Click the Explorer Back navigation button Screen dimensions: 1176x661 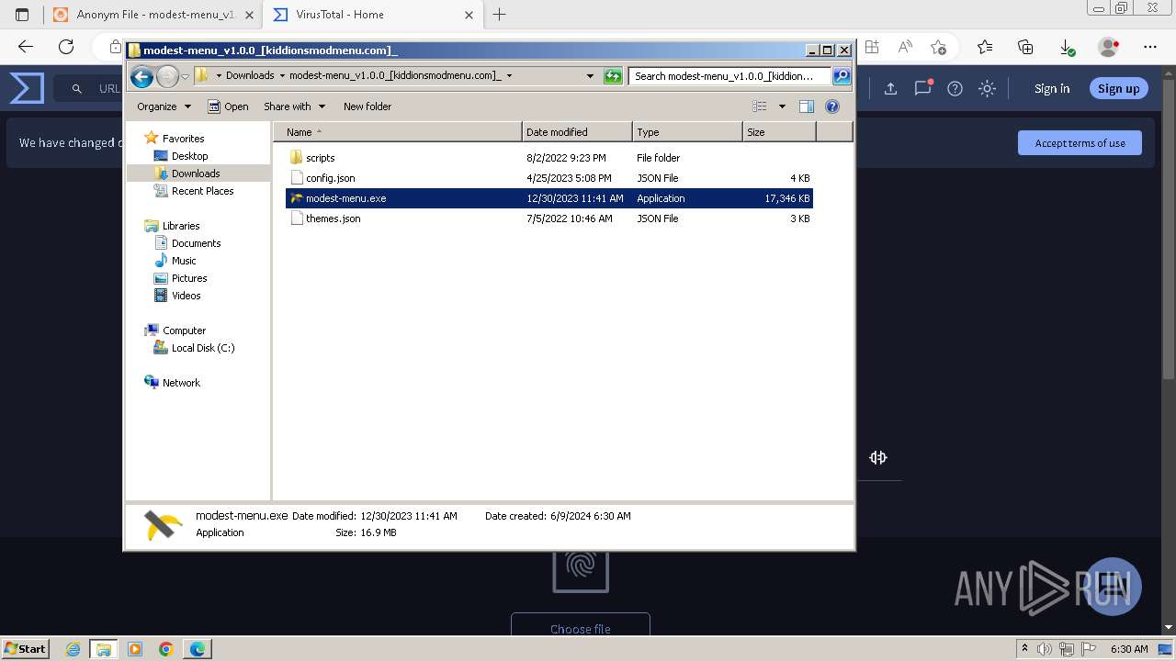coord(141,76)
